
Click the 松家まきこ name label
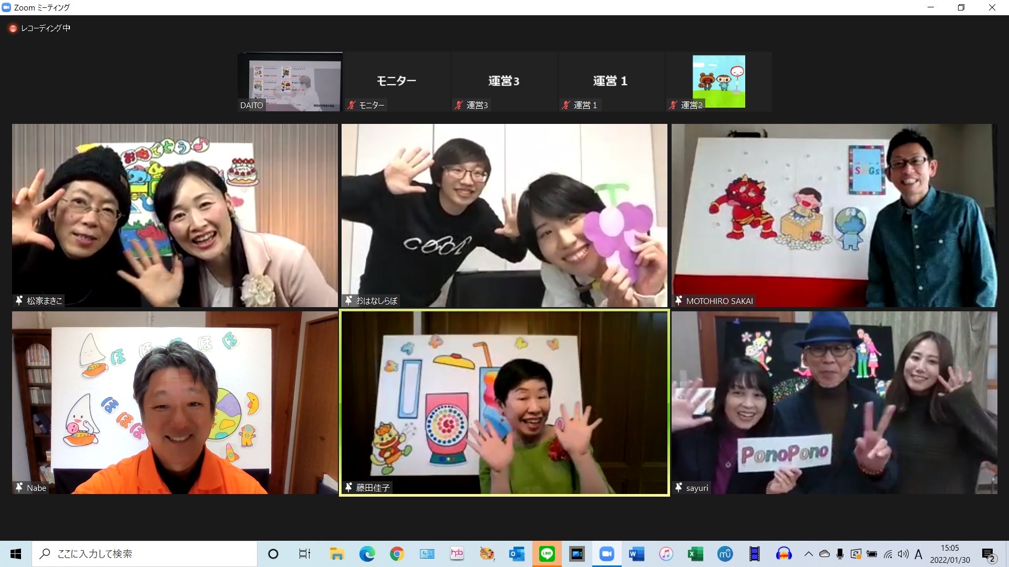[45, 300]
